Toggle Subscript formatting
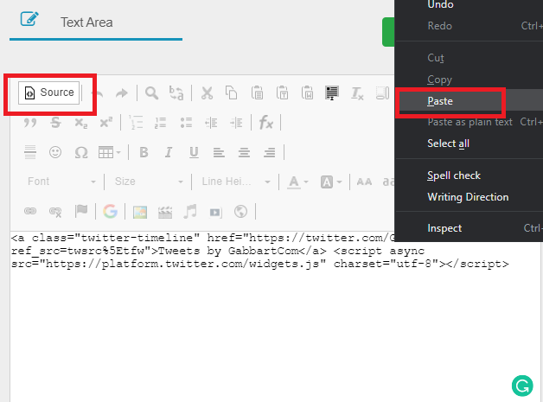543x402 pixels. pyautogui.click(x=81, y=123)
